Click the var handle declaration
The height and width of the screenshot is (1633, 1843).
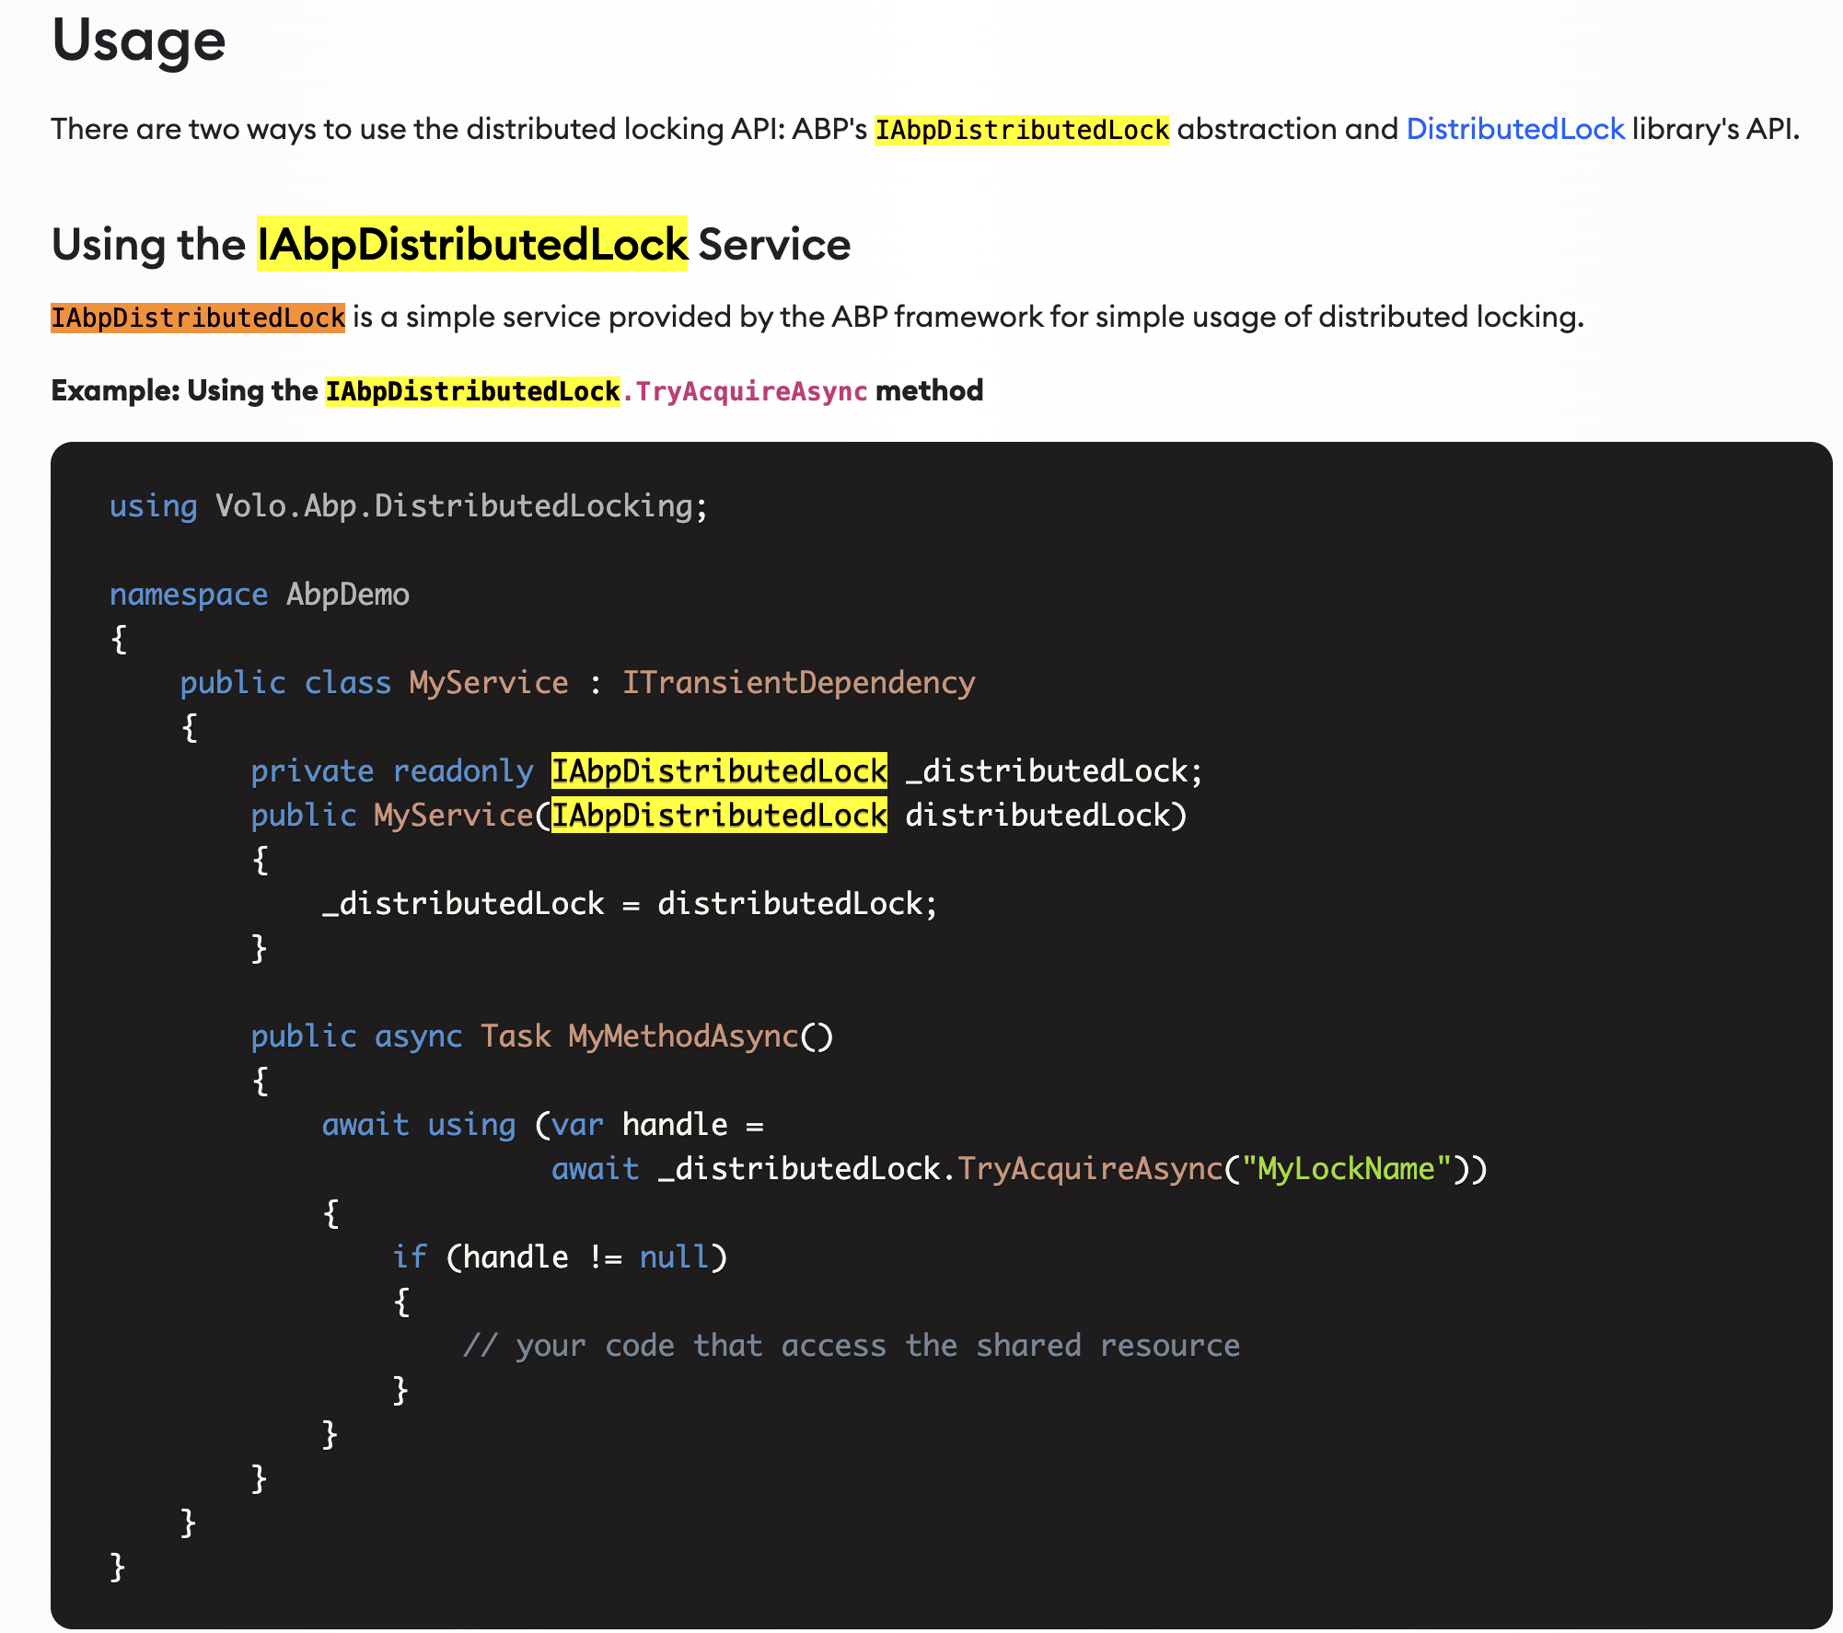[639, 1124]
